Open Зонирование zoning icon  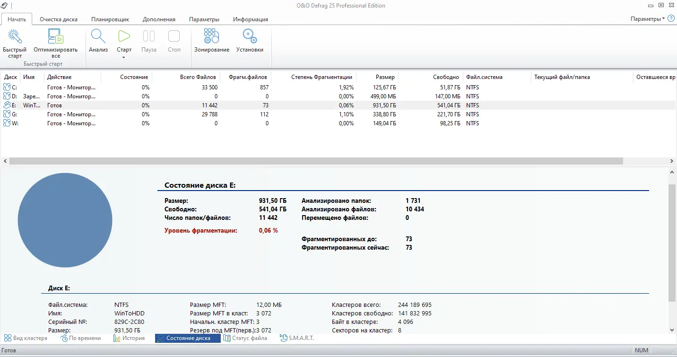point(211,36)
